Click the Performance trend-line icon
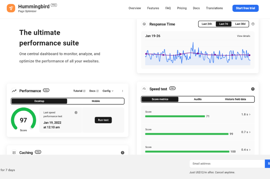The height and width of the screenshot is (179, 270). (14, 91)
